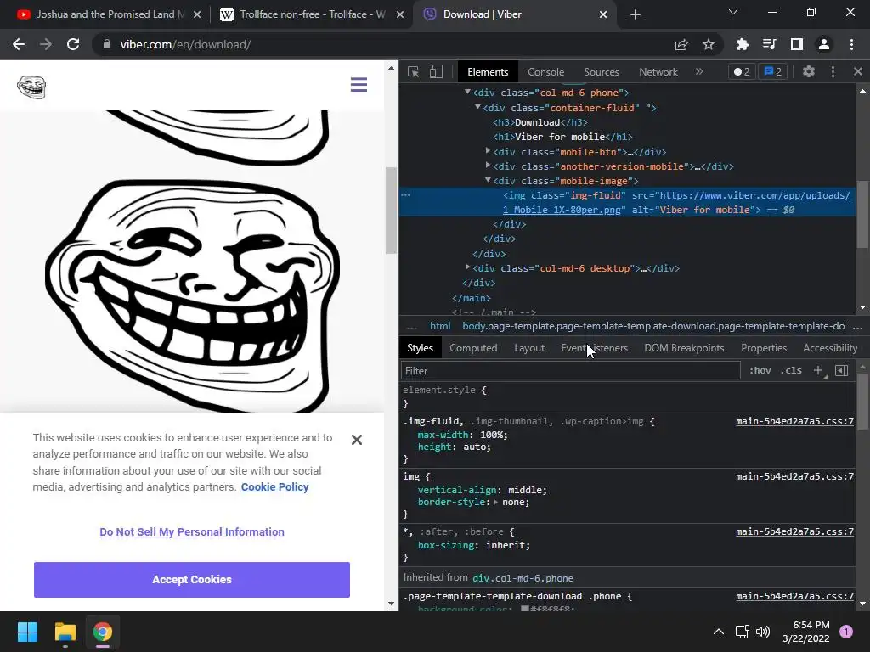Expand the col-md-6 desktop div

point(468,267)
